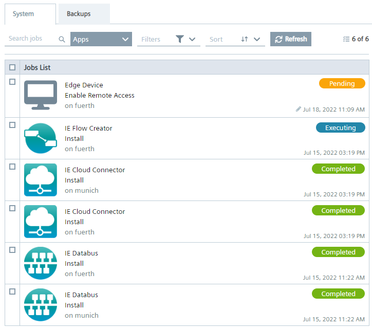Image resolution: width=372 pixels, height=328 pixels.
Task: Click IE Cloud Connector icon on fuerth
Action: tap(41, 222)
